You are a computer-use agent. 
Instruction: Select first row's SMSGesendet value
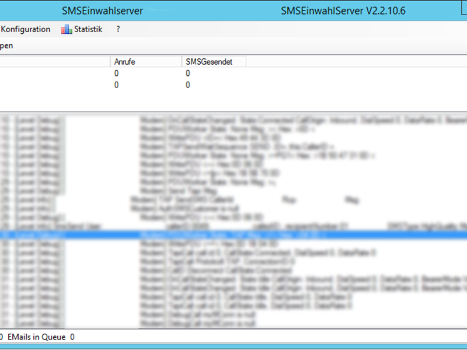[x=188, y=73]
